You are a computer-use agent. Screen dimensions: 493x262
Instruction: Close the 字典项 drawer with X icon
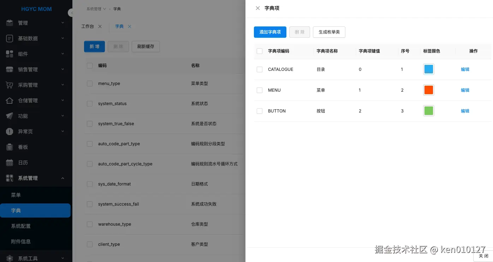click(258, 8)
